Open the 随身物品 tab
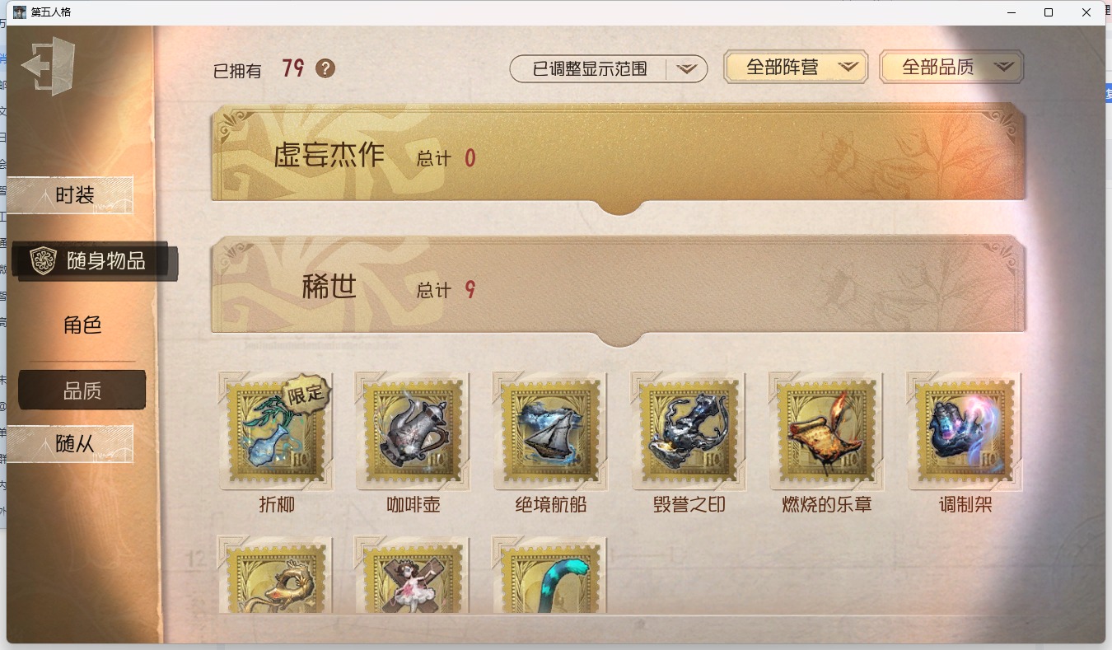 (x=93, y=261)
